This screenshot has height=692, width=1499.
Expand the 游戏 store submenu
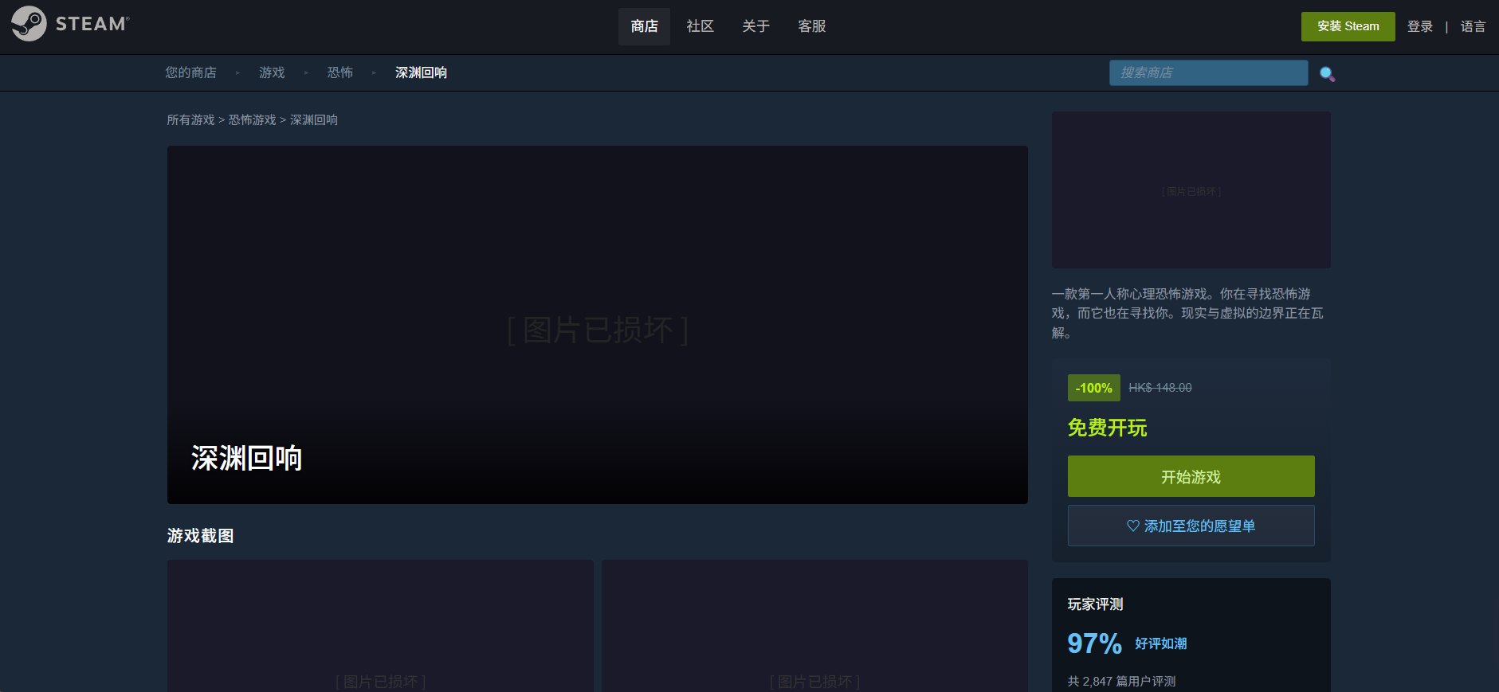(x=272, y=72)
